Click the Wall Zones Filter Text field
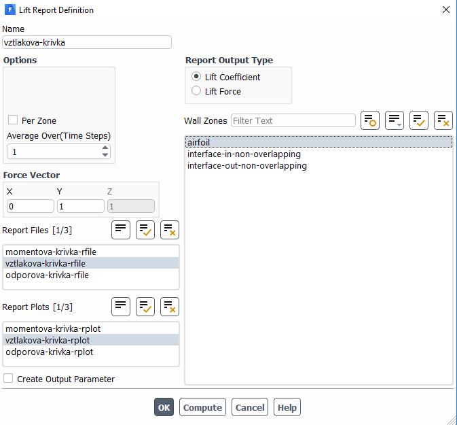This screenshot has height=425, width=457. 293,120
